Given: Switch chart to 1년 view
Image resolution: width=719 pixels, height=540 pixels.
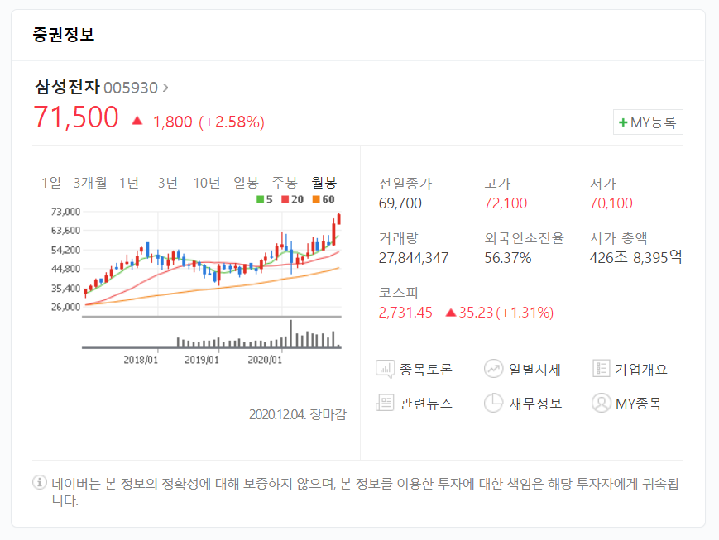Looking at the screenshot, I should click(129, 183).
